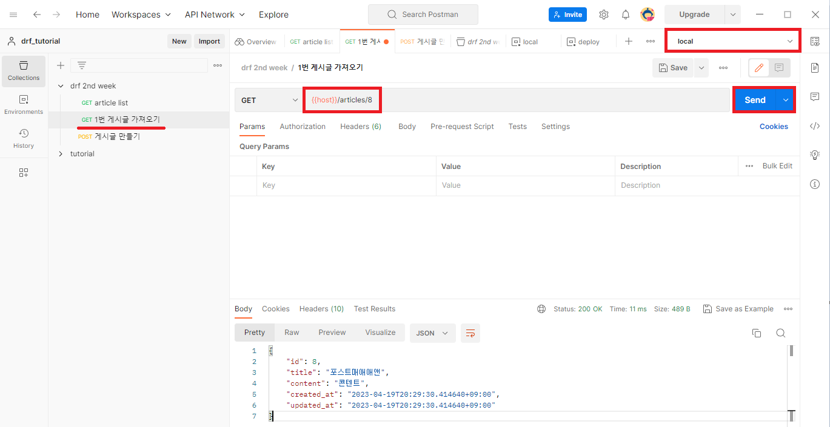
Task: Click the Import button
Action: click(209, 41)
